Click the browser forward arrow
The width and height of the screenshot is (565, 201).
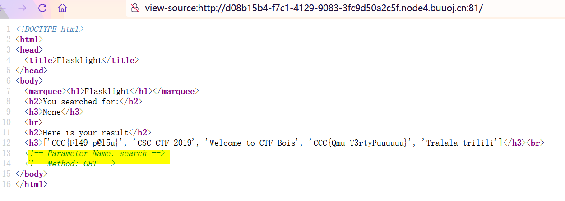[22, 8]
